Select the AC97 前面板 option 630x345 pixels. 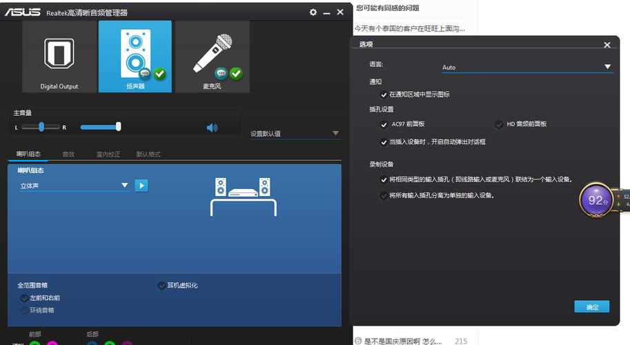point(384,124)
